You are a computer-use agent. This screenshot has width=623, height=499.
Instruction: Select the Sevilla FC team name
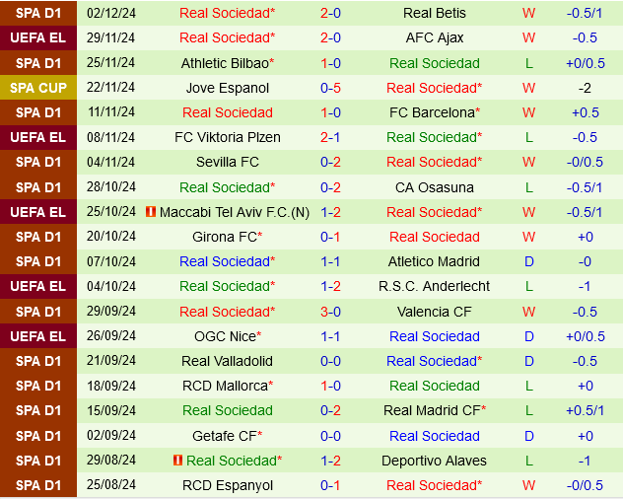[x=227, y=162]
